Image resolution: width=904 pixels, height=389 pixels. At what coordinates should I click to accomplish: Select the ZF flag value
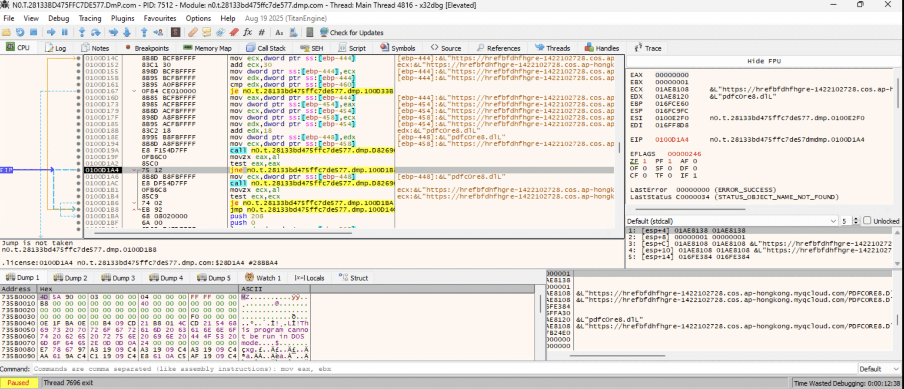[x=645, y=161]
